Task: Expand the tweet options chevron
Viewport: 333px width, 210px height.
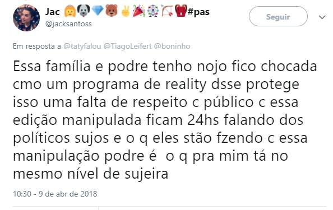Action: point(322,17)
